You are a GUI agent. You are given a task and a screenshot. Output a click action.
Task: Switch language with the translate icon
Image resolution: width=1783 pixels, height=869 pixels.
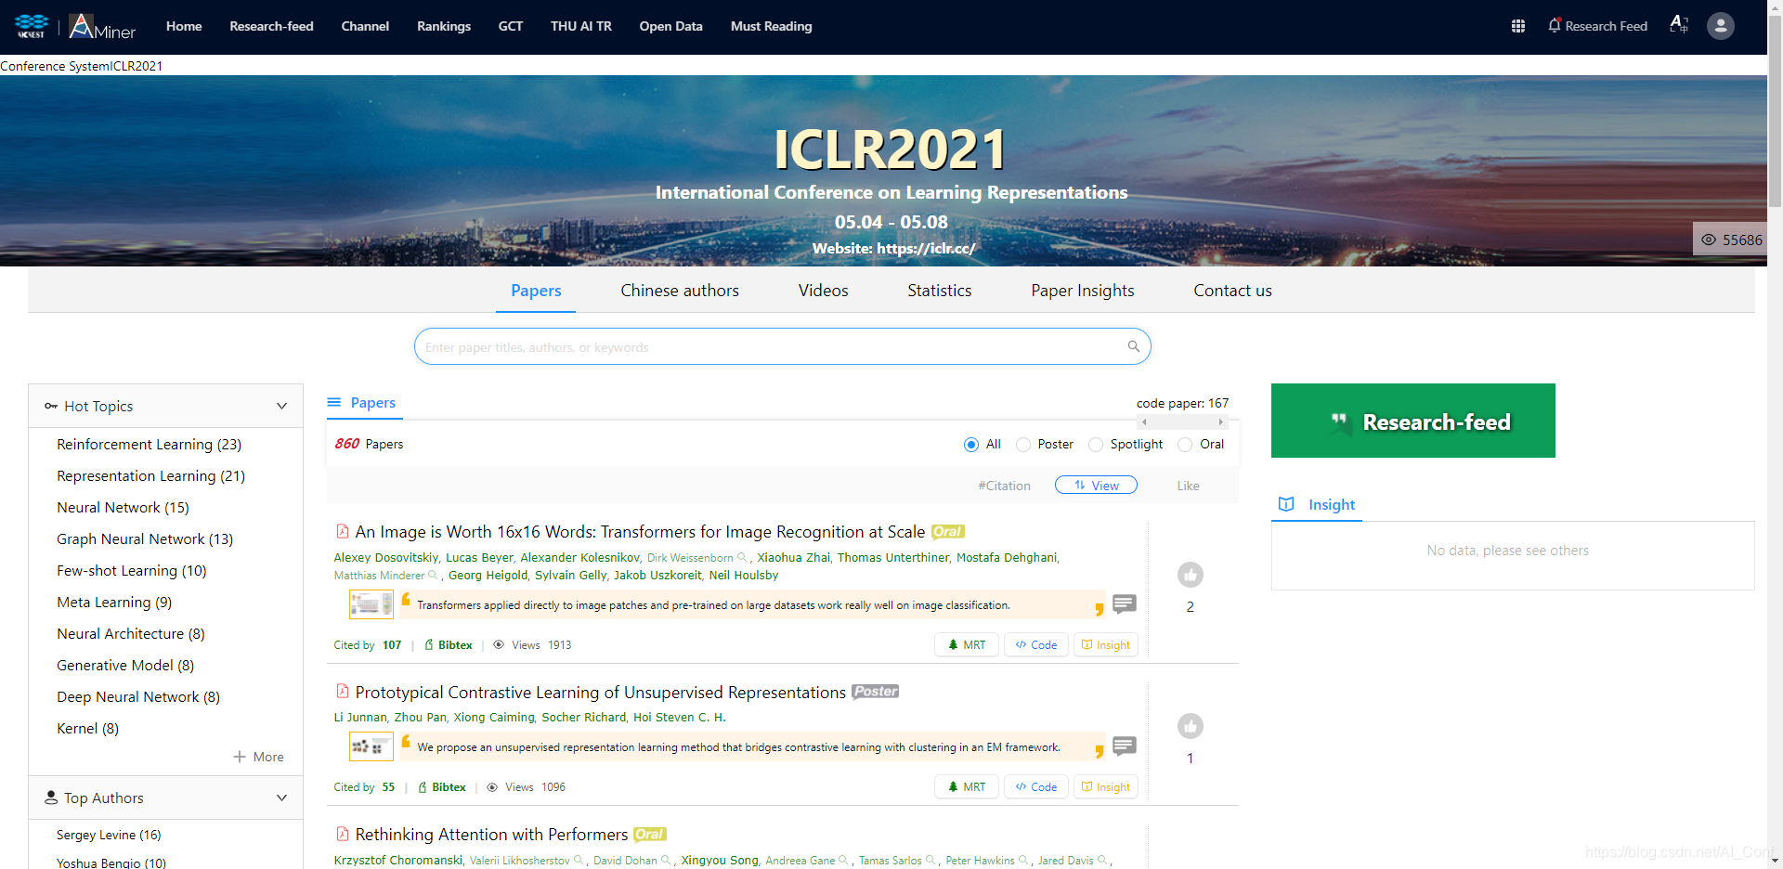[1679, 25]
